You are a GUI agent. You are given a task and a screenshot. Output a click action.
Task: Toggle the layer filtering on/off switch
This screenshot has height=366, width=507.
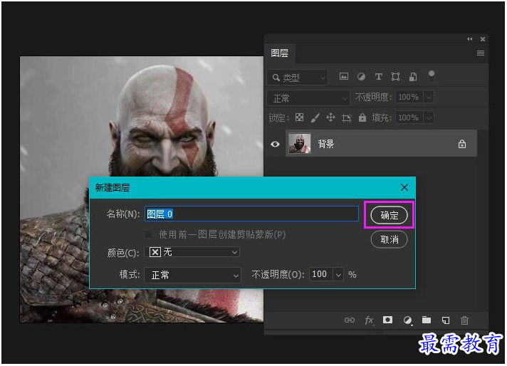(432, 76)
